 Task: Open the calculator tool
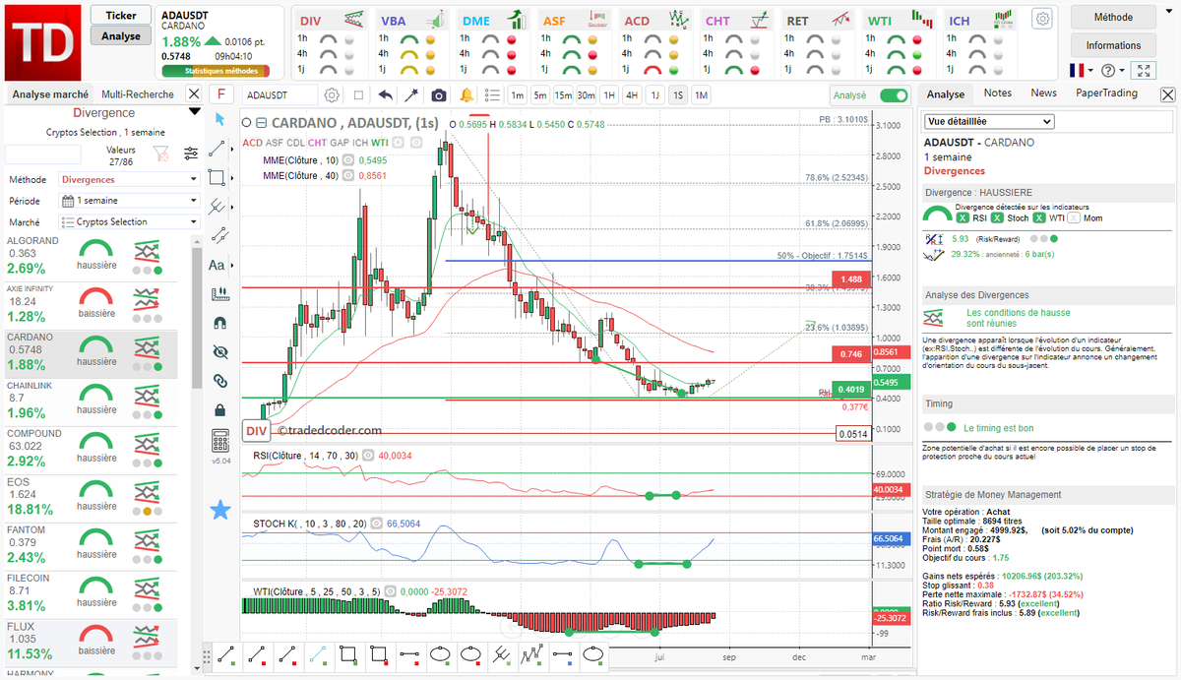click(x=220, y=440)
